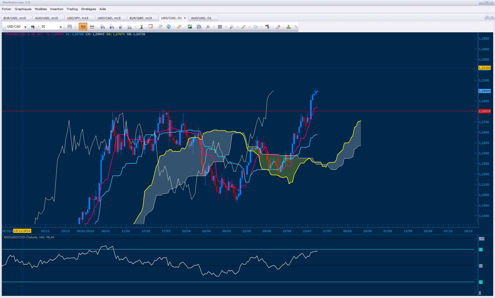
Task: Click the save chart as image icon
Action: 190,27
